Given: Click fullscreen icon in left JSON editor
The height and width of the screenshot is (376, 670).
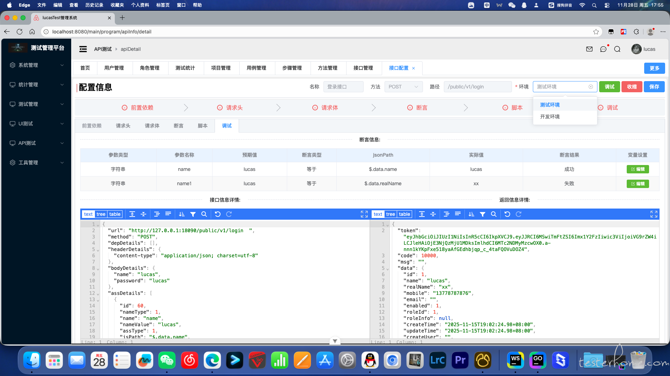Looking at the screenshot, I should coord(364,214).
